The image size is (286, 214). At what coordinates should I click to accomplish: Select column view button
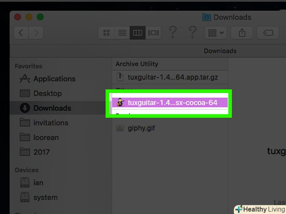click(137, 33)
